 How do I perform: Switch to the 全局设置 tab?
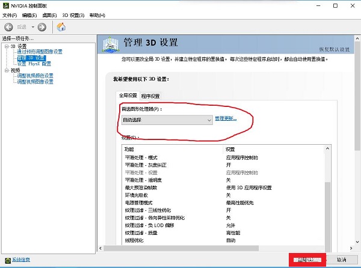[128, 96]
